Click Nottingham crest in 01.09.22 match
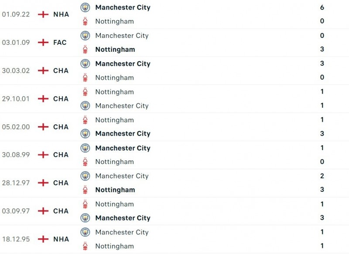The height and width of the screenshot is (254, 349). tap(85, 21)
